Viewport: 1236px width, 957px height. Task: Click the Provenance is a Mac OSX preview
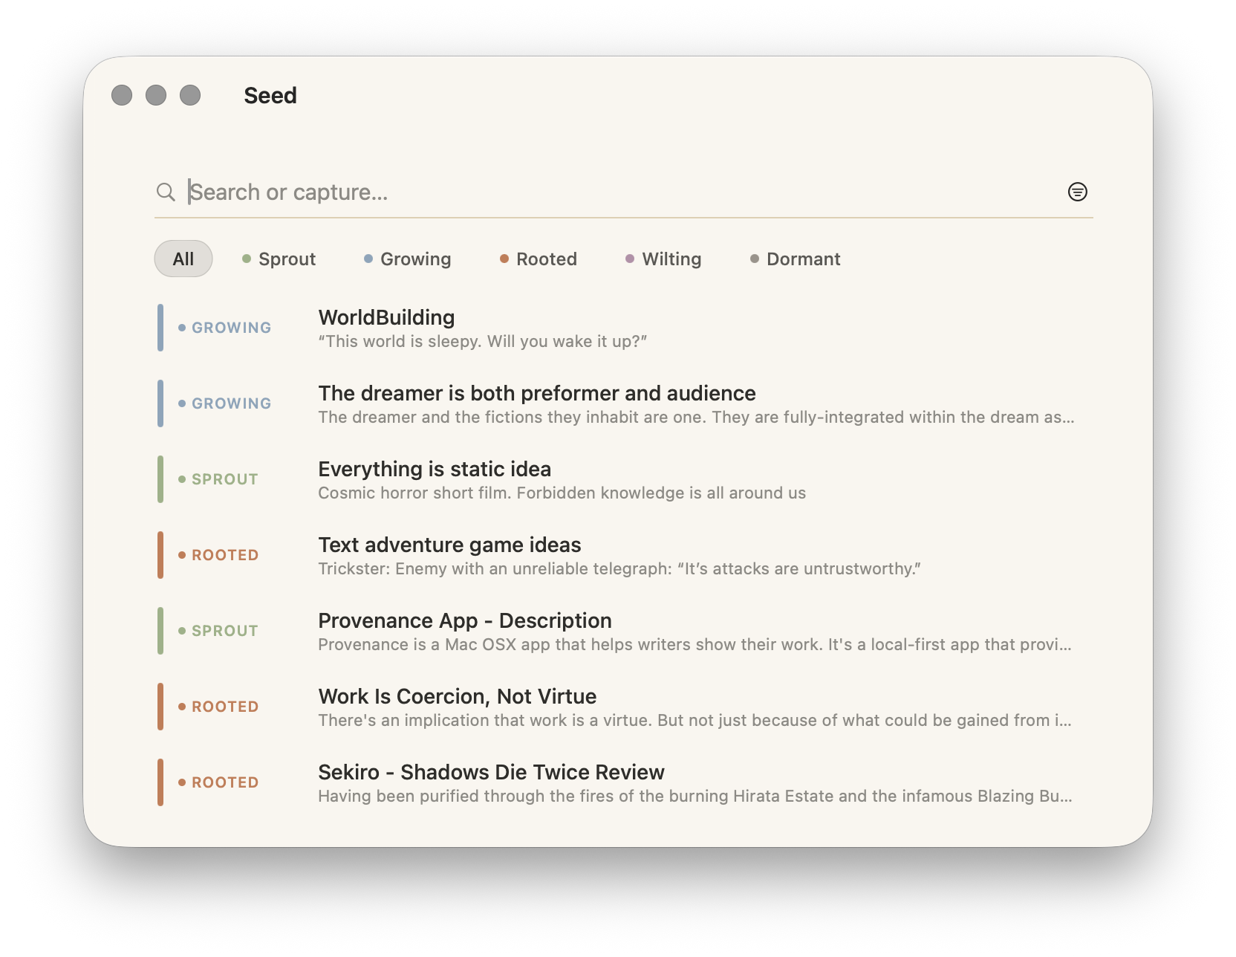(x=695, y=645)
